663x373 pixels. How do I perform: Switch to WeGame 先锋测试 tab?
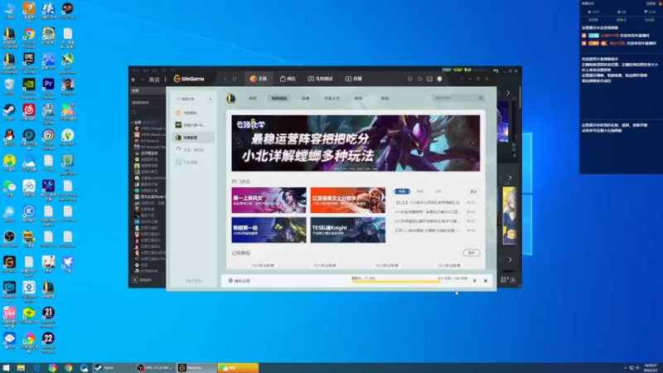point(320,79)
